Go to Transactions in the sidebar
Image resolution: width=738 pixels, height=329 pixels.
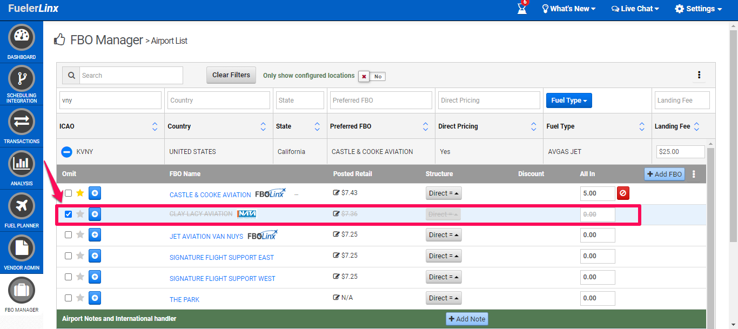point(22,122)
